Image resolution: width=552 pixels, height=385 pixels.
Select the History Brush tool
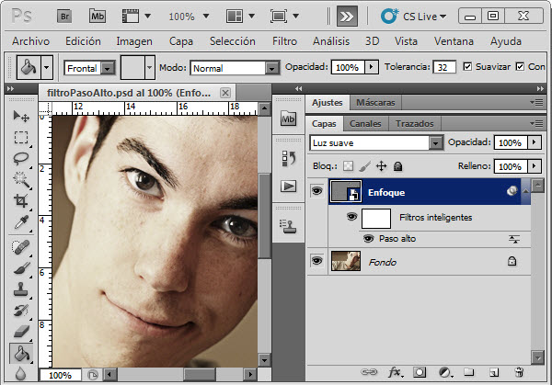[x=21, y=311]
